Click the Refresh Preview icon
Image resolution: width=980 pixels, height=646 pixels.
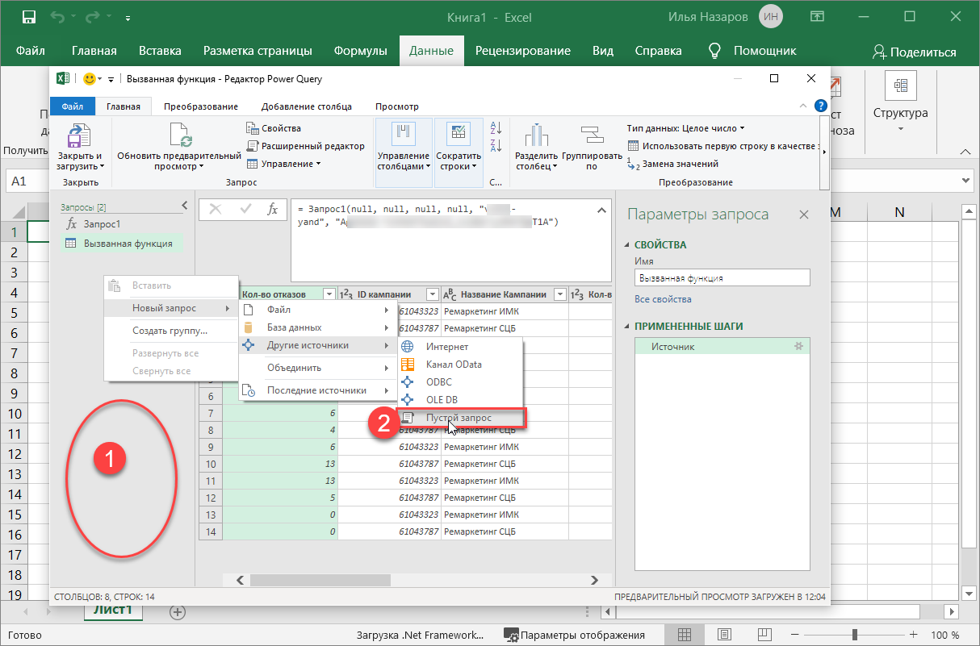click(179, 135)
